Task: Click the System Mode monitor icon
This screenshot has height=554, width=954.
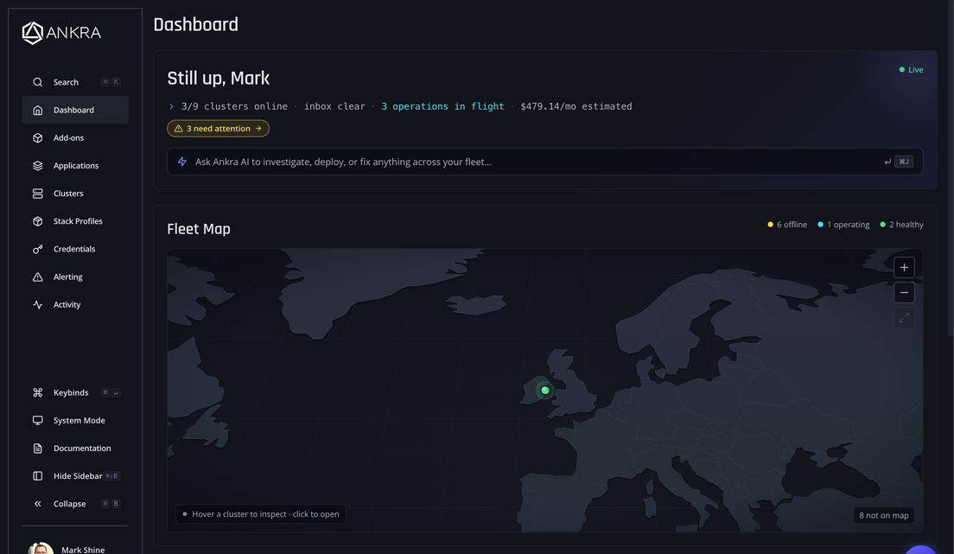Action: [x=38, y=420]
